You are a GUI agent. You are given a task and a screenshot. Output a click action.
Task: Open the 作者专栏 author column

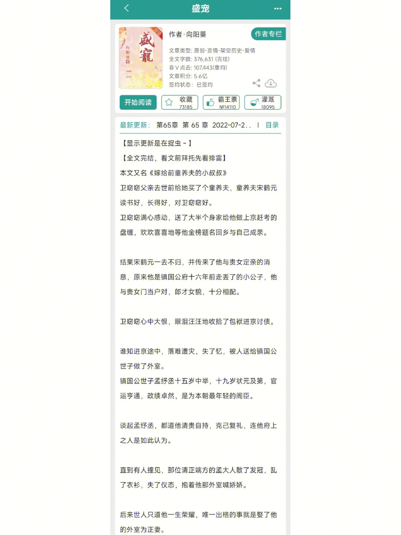[x=268, y=34]
